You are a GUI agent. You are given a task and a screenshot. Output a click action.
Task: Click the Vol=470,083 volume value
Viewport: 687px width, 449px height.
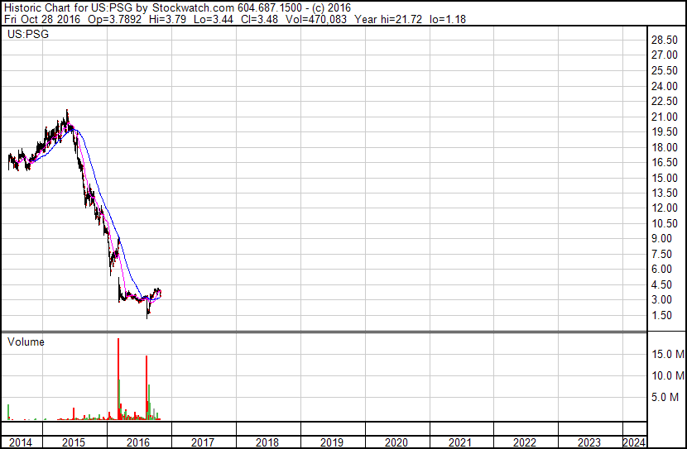pyautogui.click(x=316, y=19)
